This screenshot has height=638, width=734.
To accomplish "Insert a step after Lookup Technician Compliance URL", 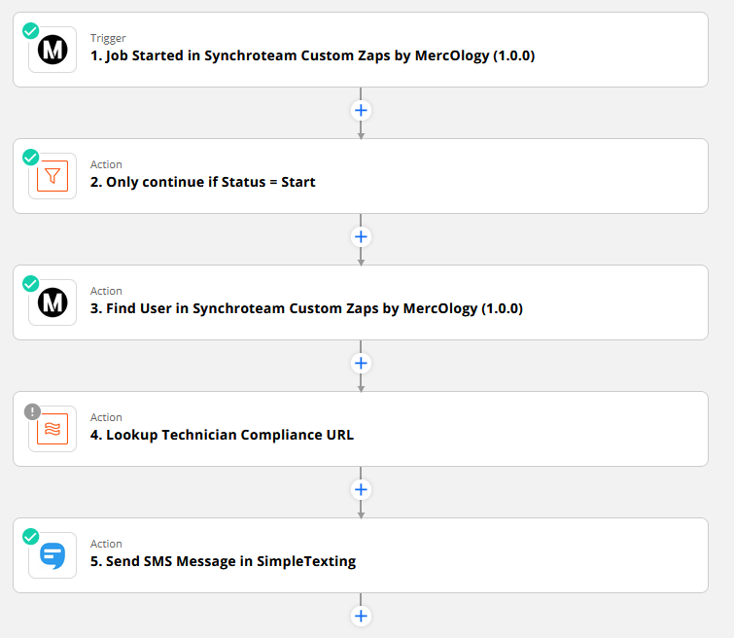I will [x=361, y=490].
